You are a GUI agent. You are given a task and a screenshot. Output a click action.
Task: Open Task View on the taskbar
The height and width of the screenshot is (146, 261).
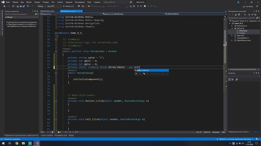pos(10,143)
